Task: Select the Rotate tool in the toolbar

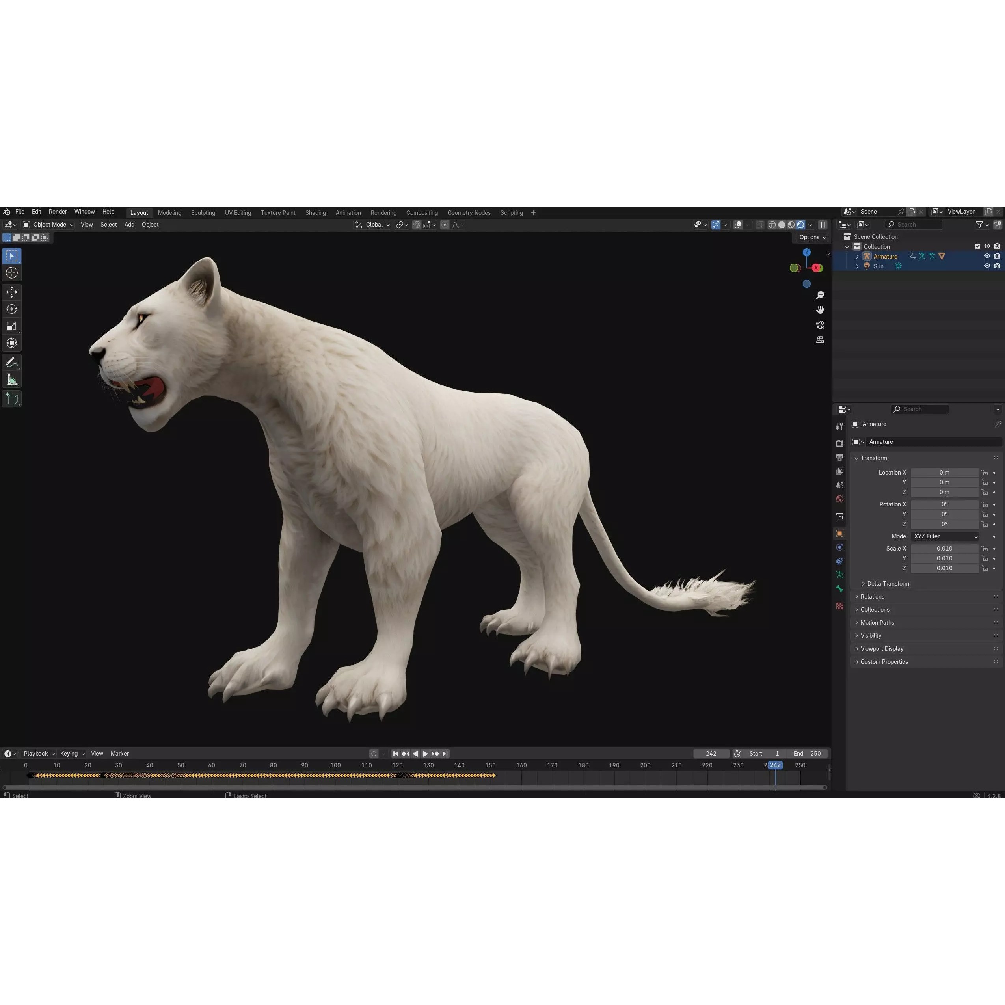Action: coord(11,309)
